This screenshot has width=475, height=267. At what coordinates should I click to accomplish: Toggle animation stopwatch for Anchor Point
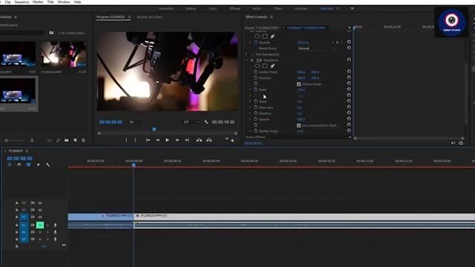point(255,72)
